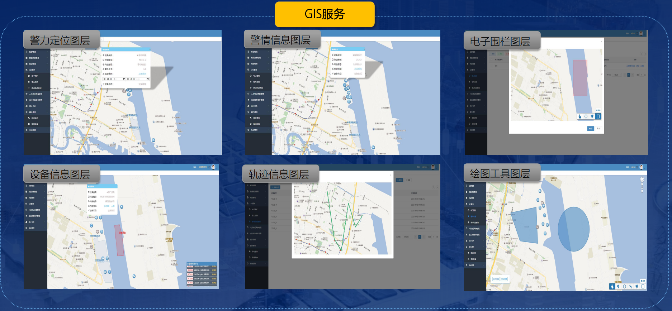Click the admin avatar in 绘图工具图层 header
672x311 pixels.
tap(641, 167)
